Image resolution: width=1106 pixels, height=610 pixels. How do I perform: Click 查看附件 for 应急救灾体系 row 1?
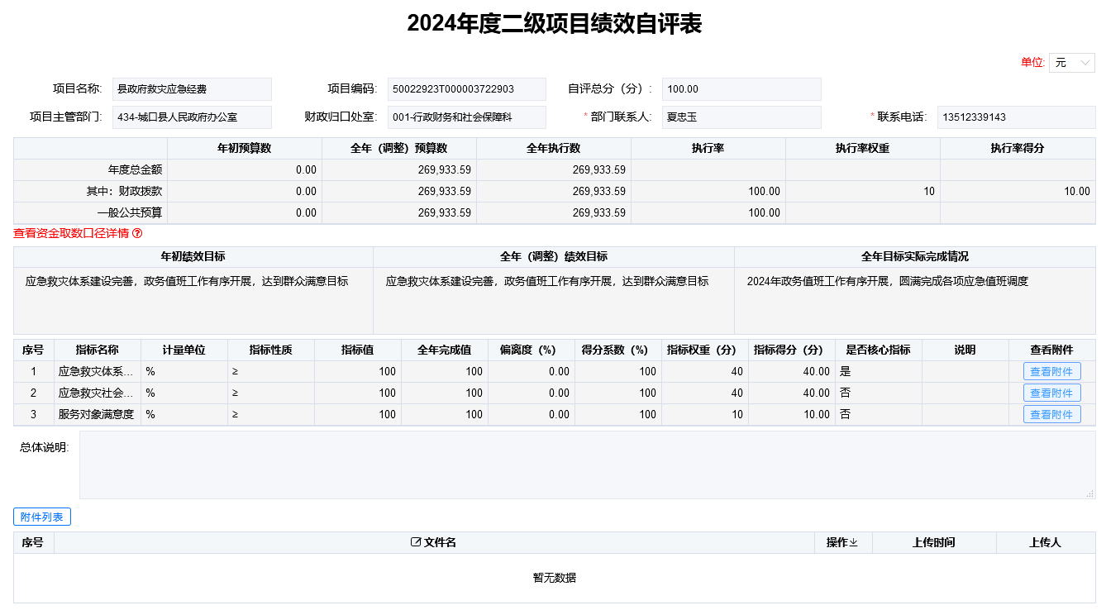click(1051, 372)
